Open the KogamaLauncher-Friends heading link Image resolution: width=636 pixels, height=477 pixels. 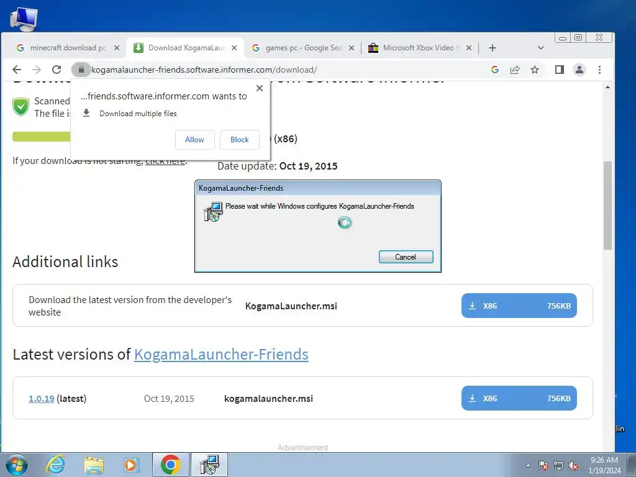[x=221, y=355]
